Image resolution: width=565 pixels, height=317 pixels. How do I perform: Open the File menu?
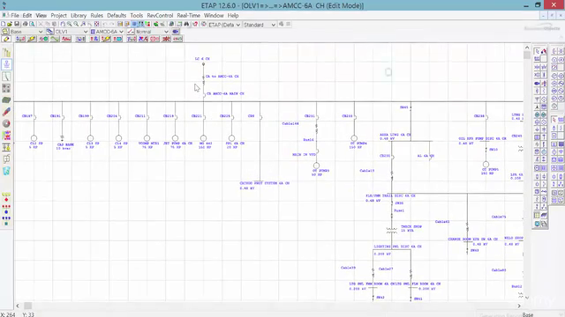(x=15, y=16)
